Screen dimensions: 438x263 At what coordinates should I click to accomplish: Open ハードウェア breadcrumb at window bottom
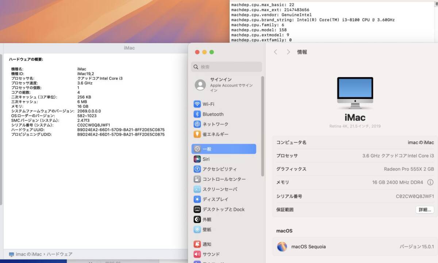tap(58, 254)
